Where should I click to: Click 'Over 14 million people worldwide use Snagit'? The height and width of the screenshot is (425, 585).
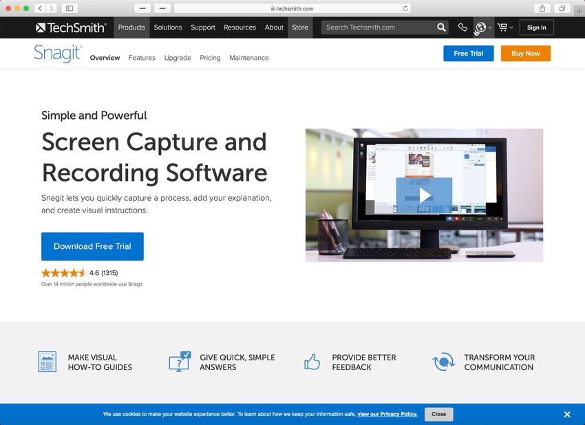click(x=92, y=284)
